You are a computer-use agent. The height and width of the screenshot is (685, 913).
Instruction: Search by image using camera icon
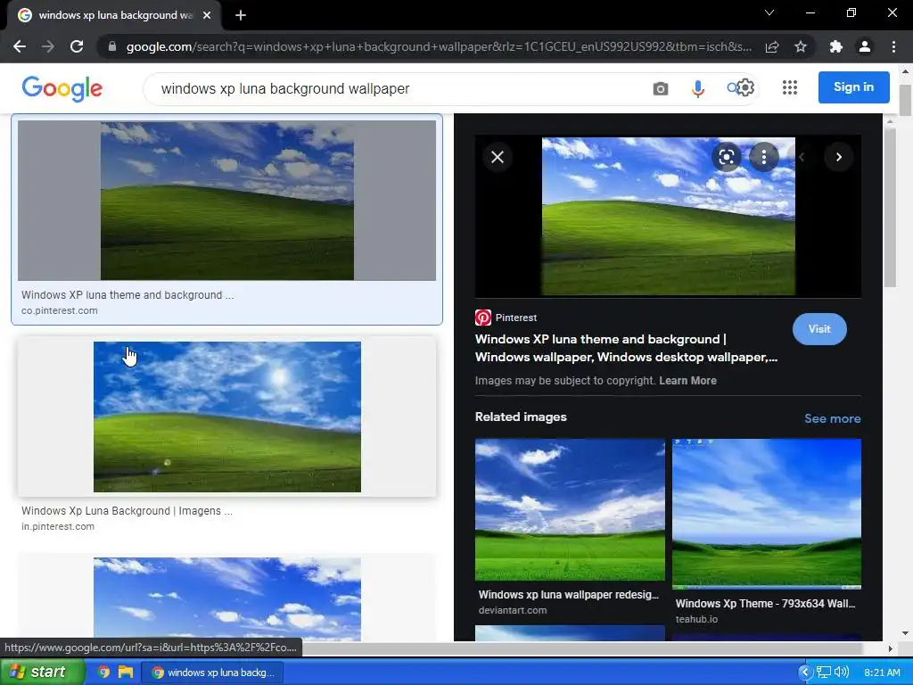661,88
